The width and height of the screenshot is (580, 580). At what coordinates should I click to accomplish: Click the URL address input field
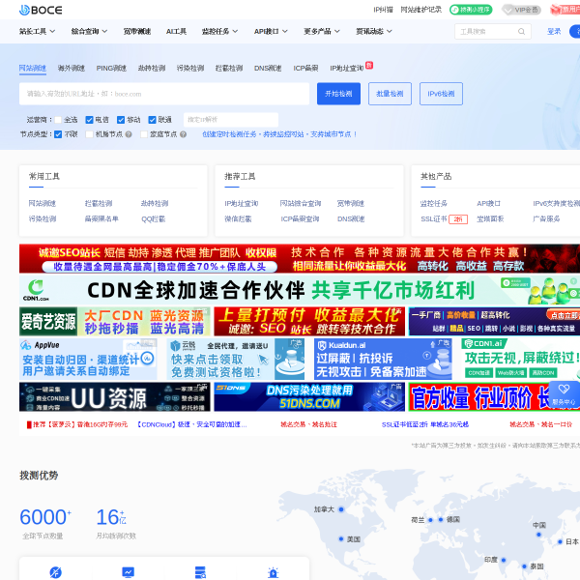pyautogui.click(x=164, y=94)
